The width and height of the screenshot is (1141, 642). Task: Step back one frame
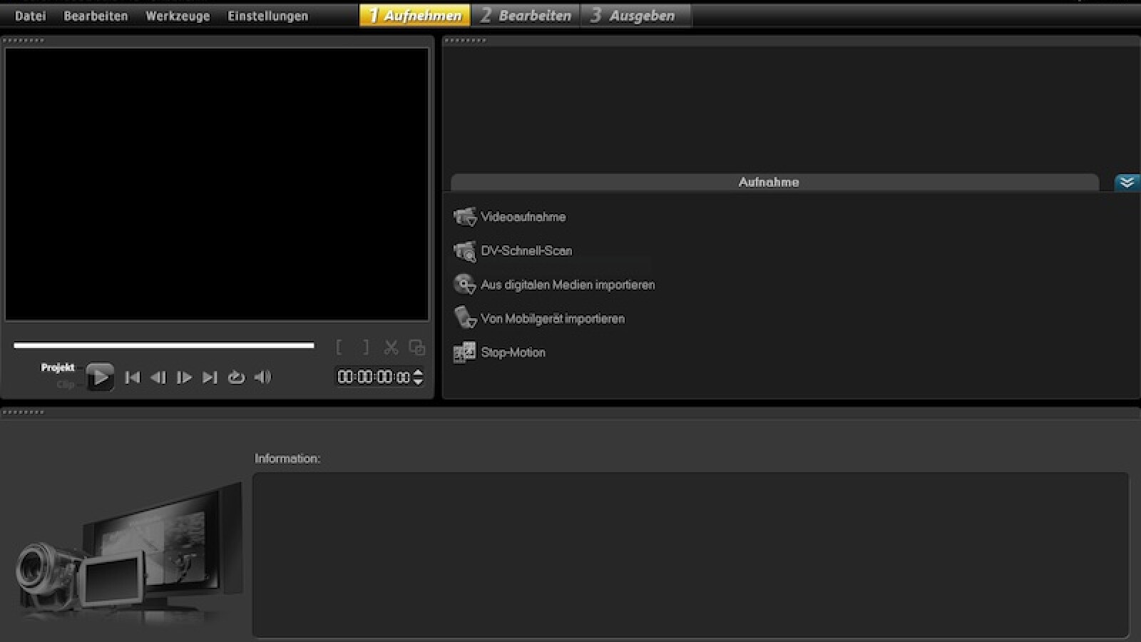point(158,377)
